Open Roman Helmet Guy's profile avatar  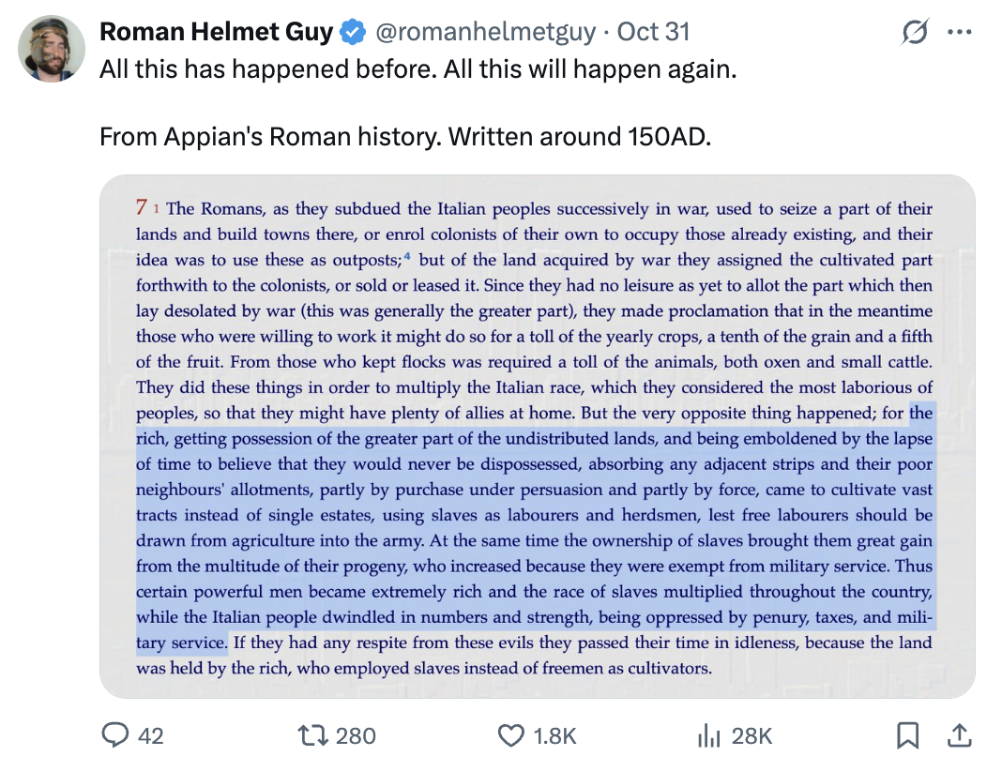coord(52,48)
